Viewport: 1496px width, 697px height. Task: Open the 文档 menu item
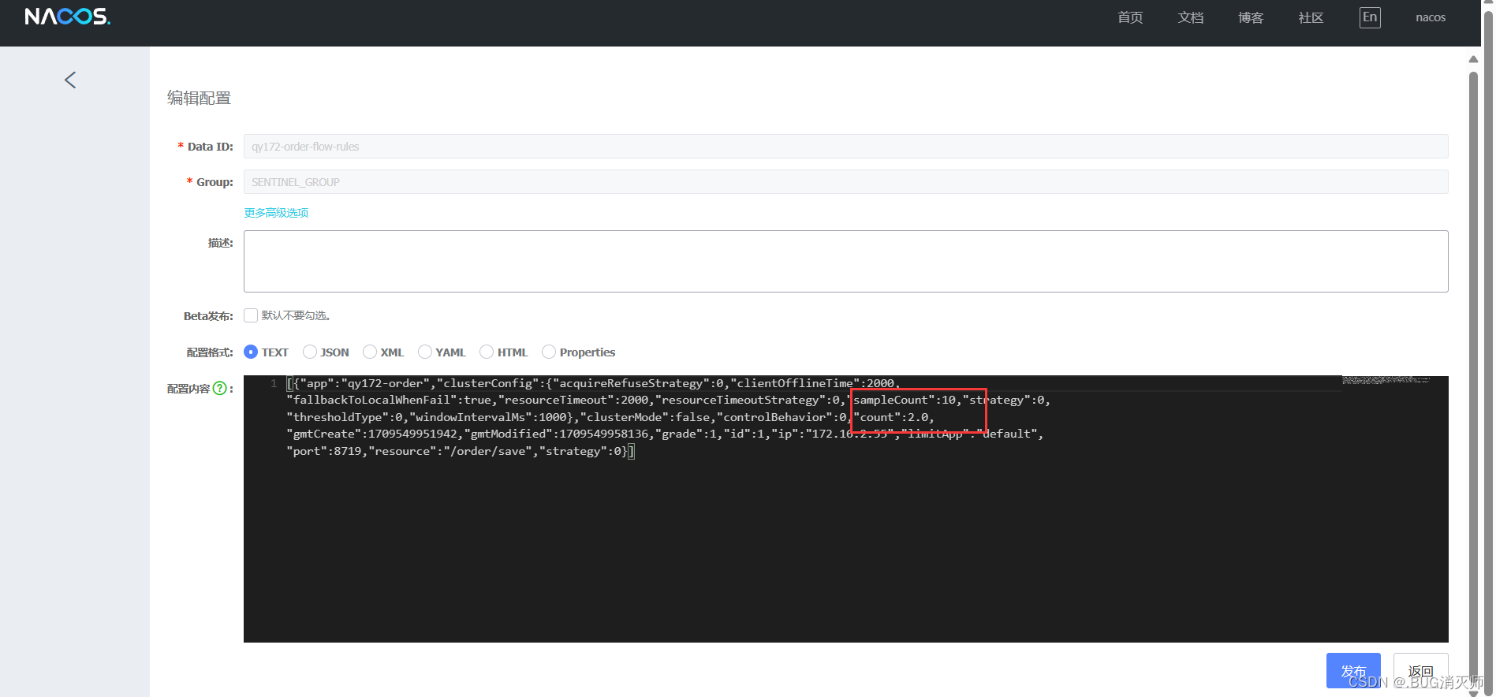pyautogui.click(x=1191, y=17)
